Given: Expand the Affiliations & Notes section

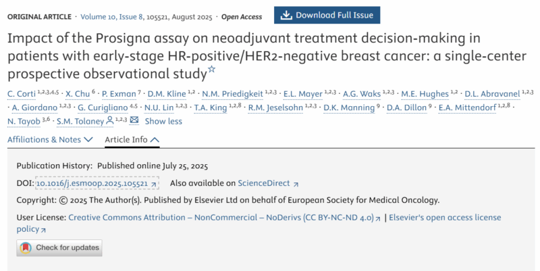Looking at the screenshot, I should coord(50,140).
